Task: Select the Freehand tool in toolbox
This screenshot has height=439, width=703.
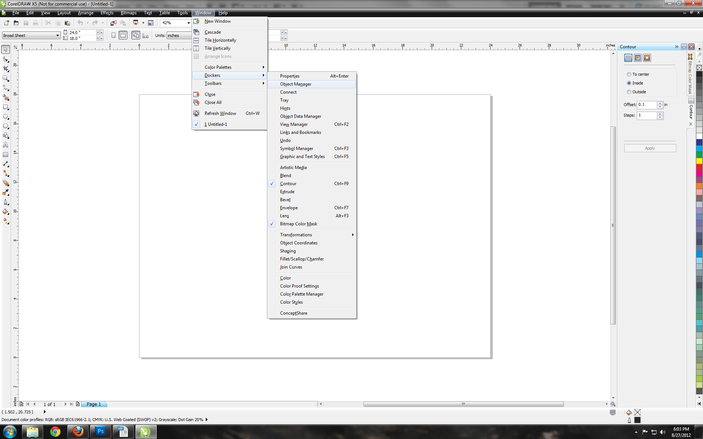Action: 5,88
